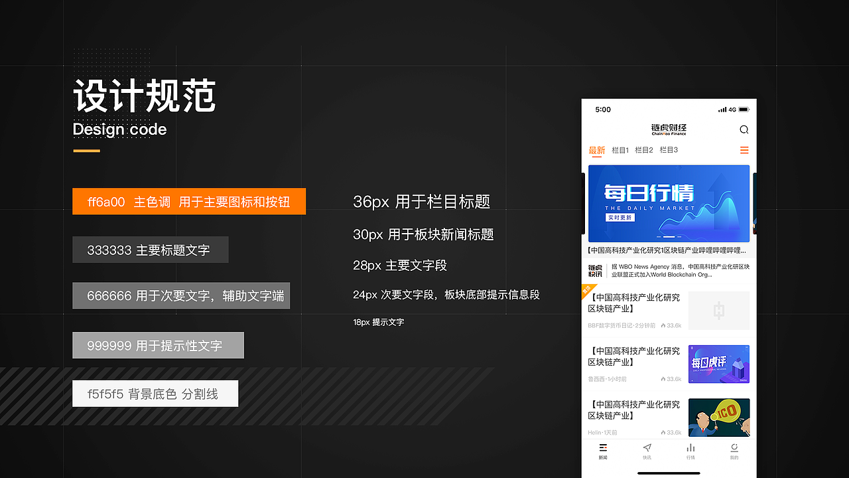Tap the battery icon in the phone status bar
849x478 pixels.
[744, 110]
